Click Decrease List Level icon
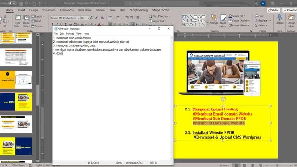The height and width of the screenshot is (167, 297). pos(127,18)
